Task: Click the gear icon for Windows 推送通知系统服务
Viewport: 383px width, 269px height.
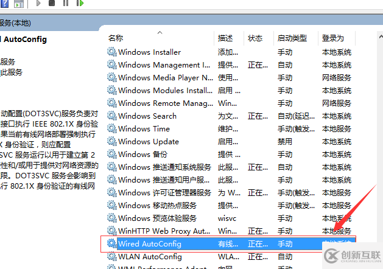Action: tap(112, 167)
